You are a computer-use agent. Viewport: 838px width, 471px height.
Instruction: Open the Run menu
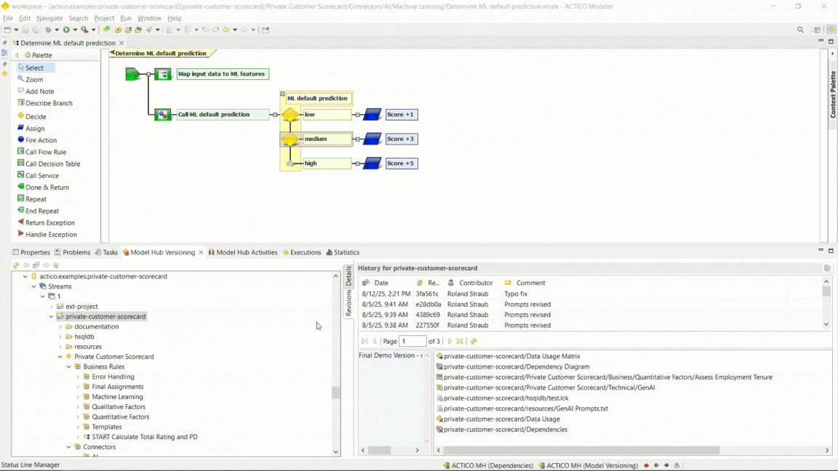(125, 18)
